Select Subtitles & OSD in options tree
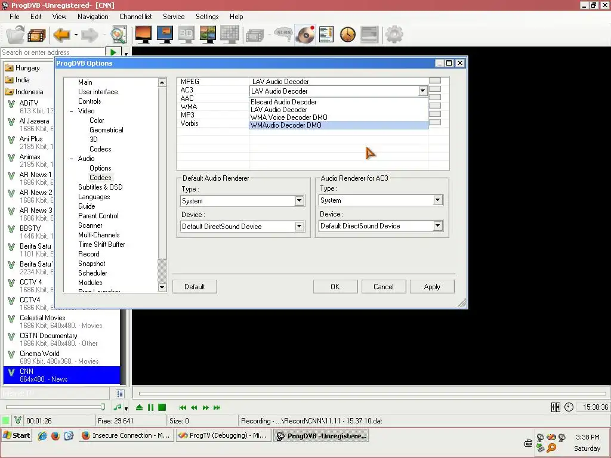This screenshot has width=611, height=458. coord(100,187)
